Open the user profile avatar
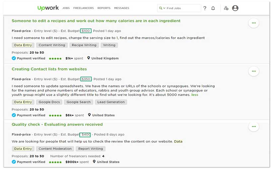Viewport: 272px width, 169px height. click(x=235, y=8)
